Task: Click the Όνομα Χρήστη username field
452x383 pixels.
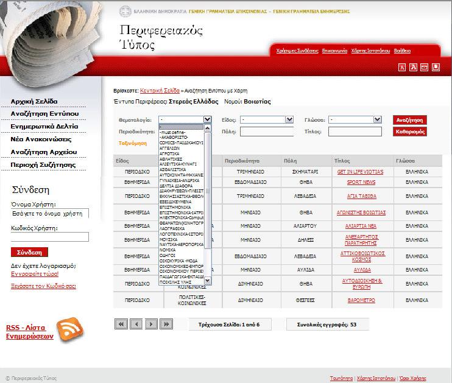Action: tap(49, 214)
